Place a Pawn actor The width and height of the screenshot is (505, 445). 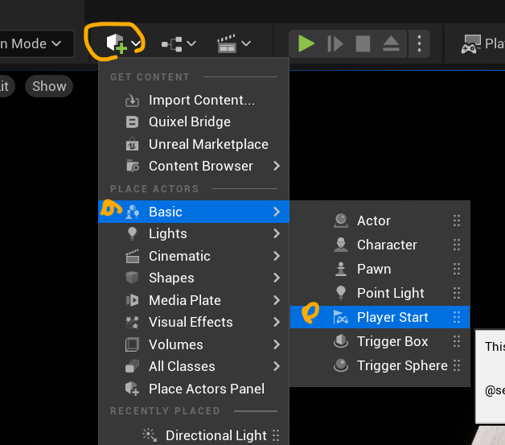tap(380, 269)
